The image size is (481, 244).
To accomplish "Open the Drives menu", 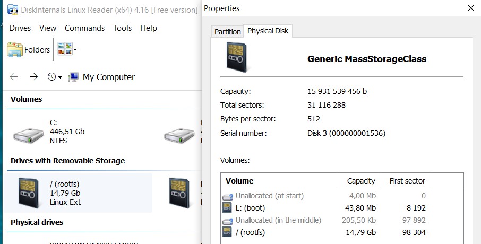I will [x=20, y=28].
